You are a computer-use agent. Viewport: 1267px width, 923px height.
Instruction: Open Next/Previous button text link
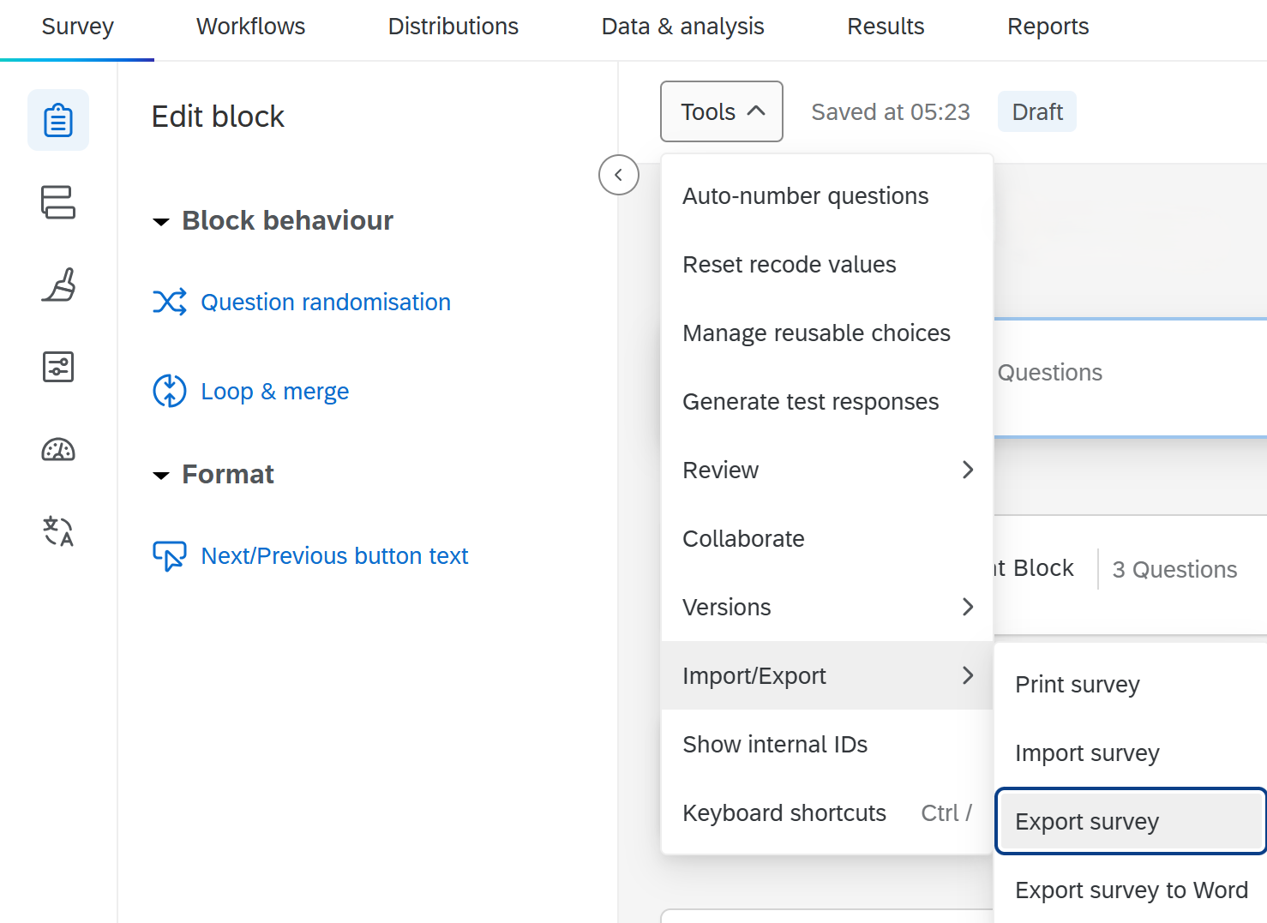point(334,555)
